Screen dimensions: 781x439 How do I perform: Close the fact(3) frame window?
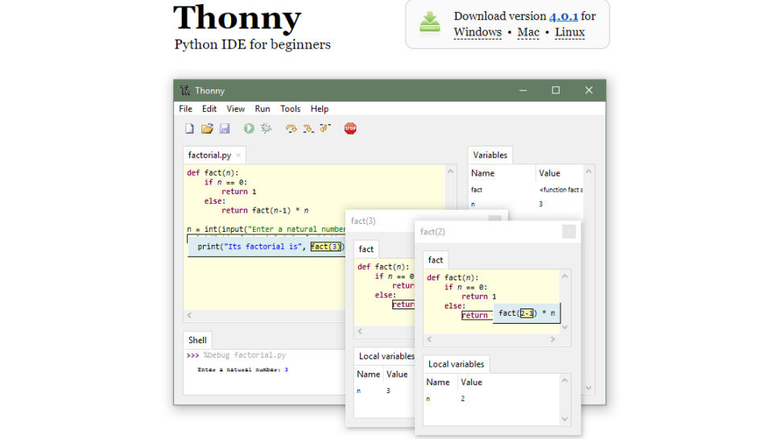coord(494,218)
